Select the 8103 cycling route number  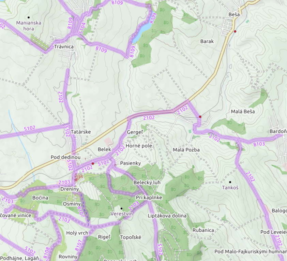tap(259, 144)
